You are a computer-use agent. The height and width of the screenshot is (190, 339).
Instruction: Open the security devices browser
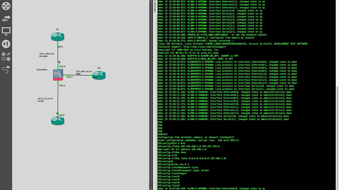[6, 44]
